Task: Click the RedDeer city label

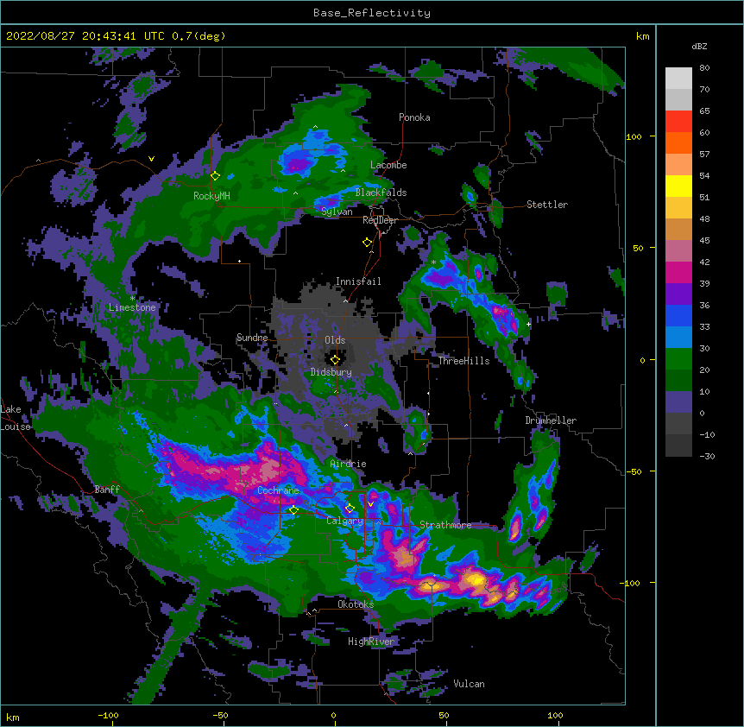Action: coord(381,220)
